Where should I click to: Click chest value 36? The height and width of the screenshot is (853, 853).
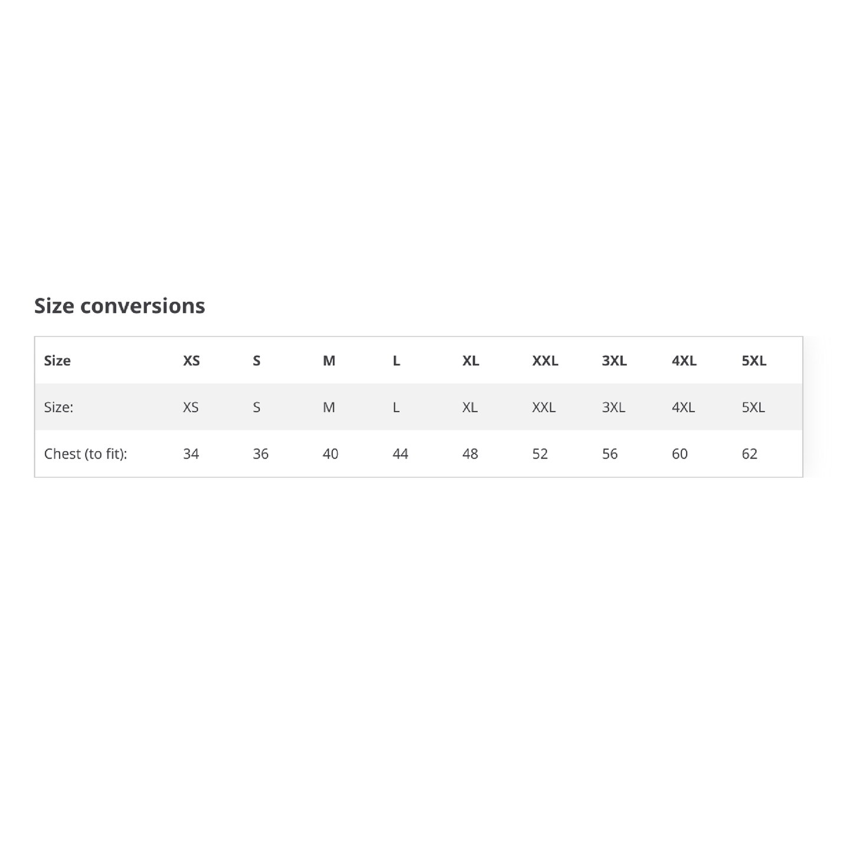(260, 454)
